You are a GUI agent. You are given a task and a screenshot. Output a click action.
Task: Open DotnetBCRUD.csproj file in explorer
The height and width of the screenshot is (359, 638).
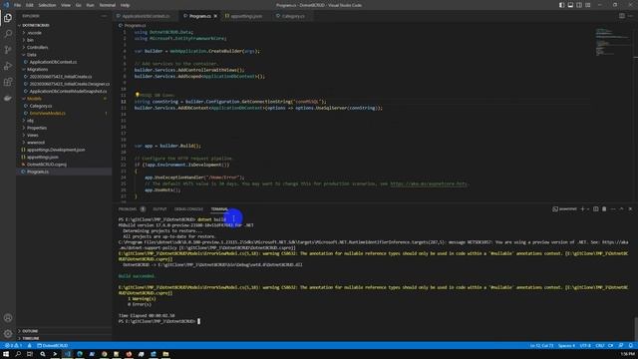point(47,165)
